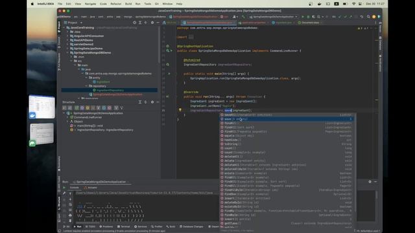Collapse the repository package folder
This screenshot has width=415, height=233.
[86, 86]
